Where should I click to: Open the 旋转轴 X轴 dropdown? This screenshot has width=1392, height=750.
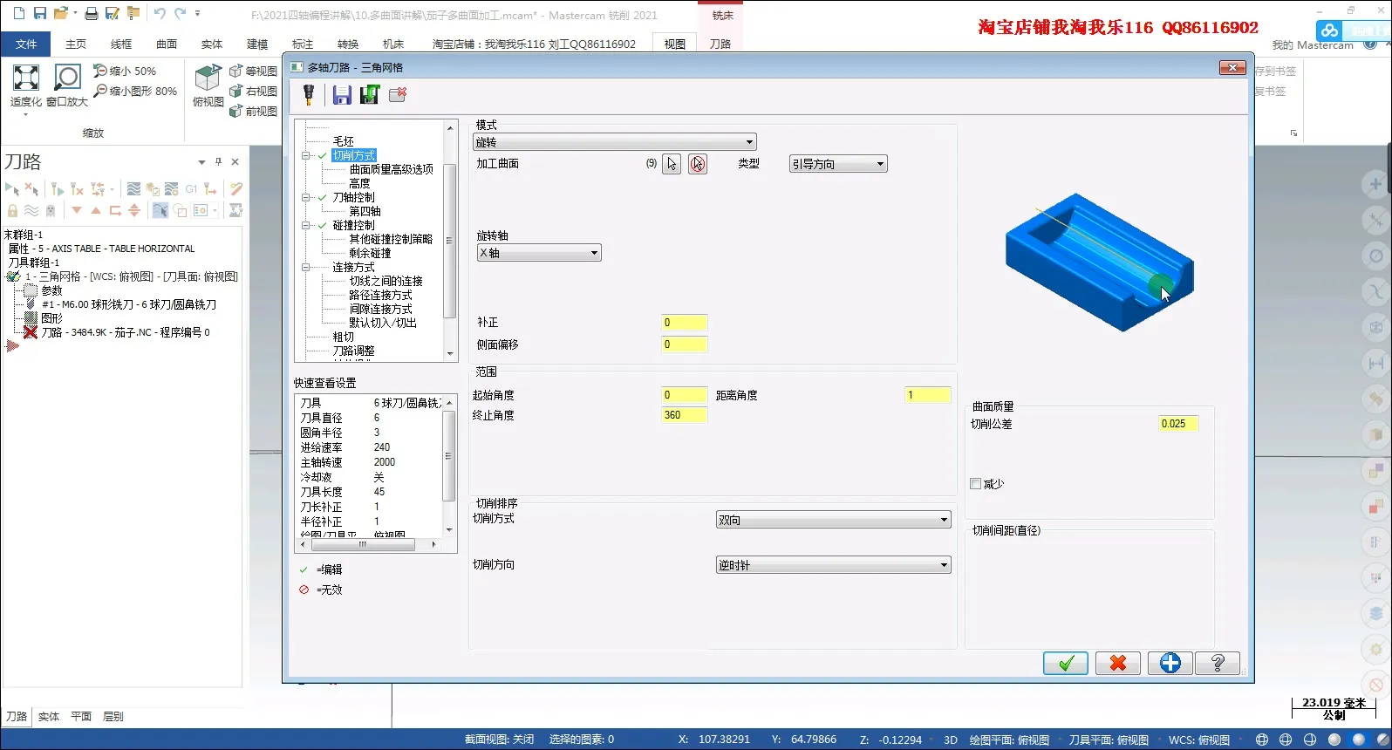(539, 253)
